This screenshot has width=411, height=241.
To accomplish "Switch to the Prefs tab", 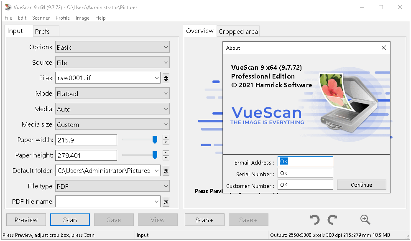I will coord(46,31).
